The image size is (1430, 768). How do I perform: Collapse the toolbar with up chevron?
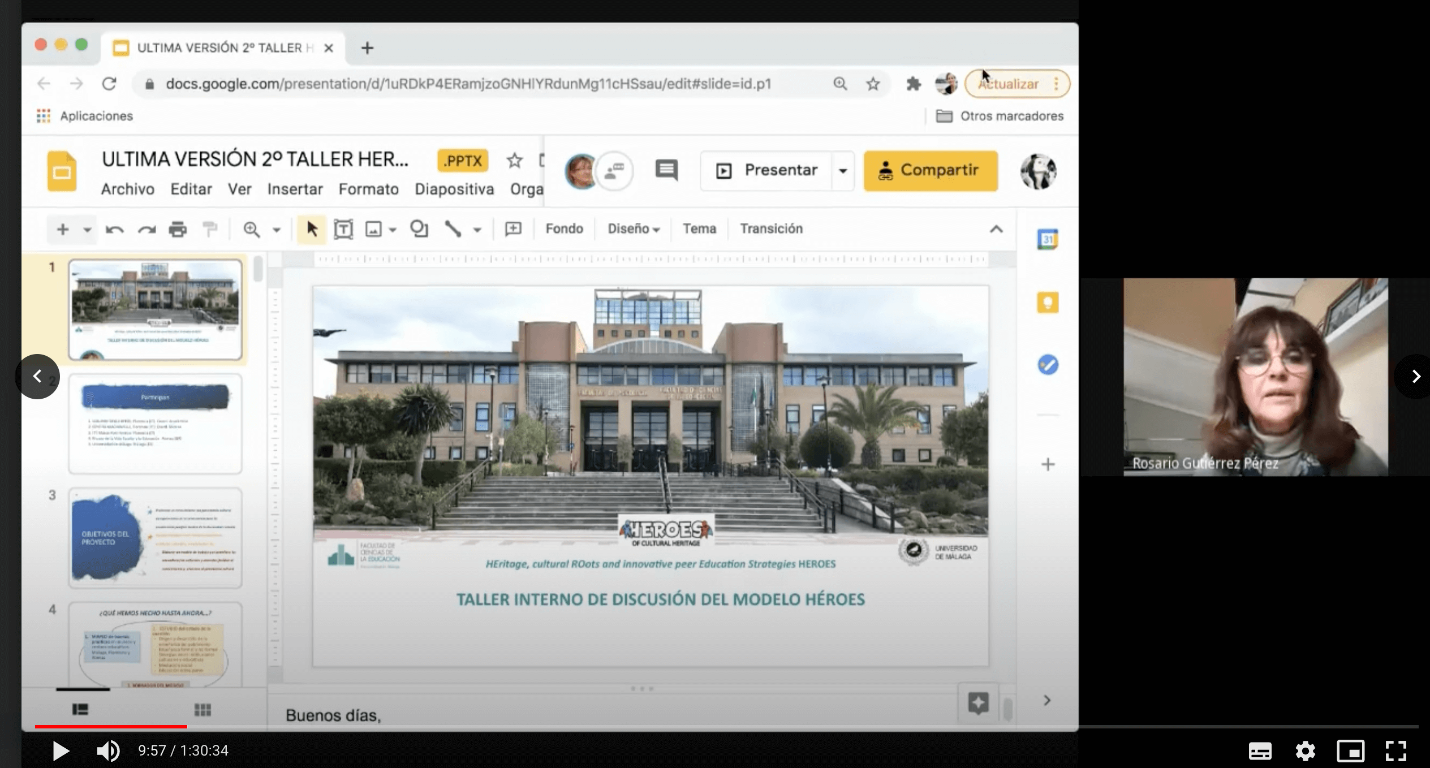coord(996,229)
